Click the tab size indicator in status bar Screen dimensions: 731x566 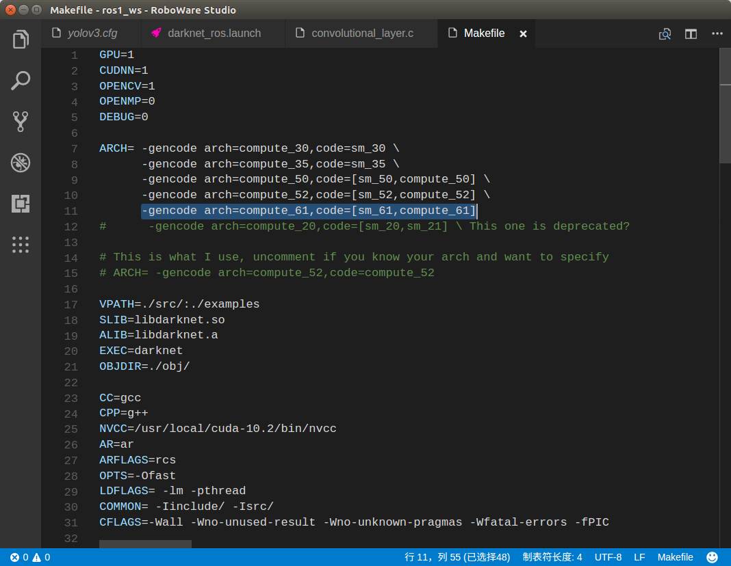point(552,557)
